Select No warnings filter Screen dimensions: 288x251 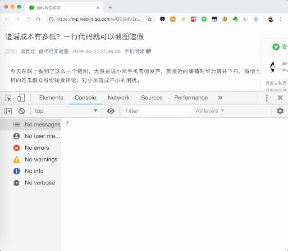pos(31,160)
